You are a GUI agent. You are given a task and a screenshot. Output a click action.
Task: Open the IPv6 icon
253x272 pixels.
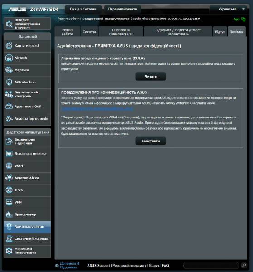point(9,190)
